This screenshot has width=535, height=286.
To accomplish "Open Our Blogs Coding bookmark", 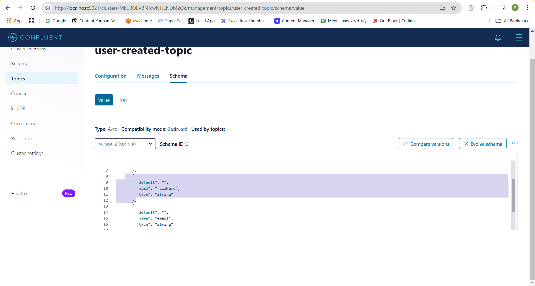I will (x=395, y=21).
